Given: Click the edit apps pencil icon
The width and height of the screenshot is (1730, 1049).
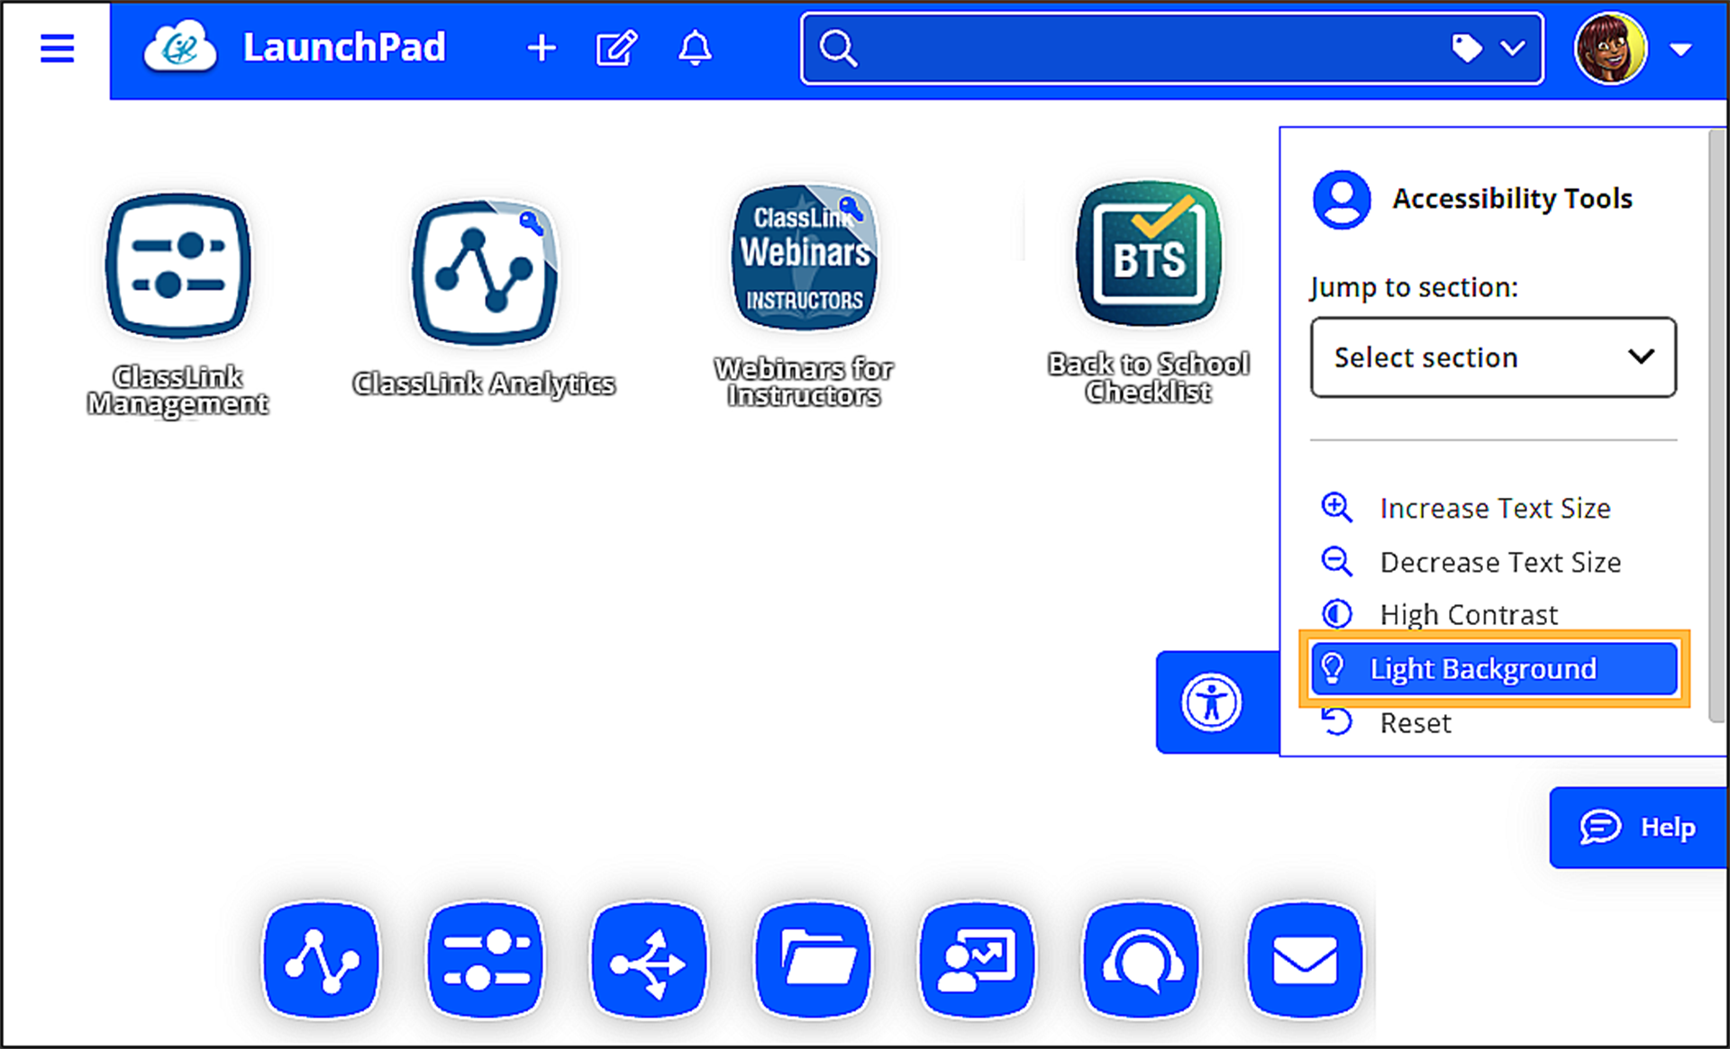Looking at the screenshot, I should click(616, 49).
